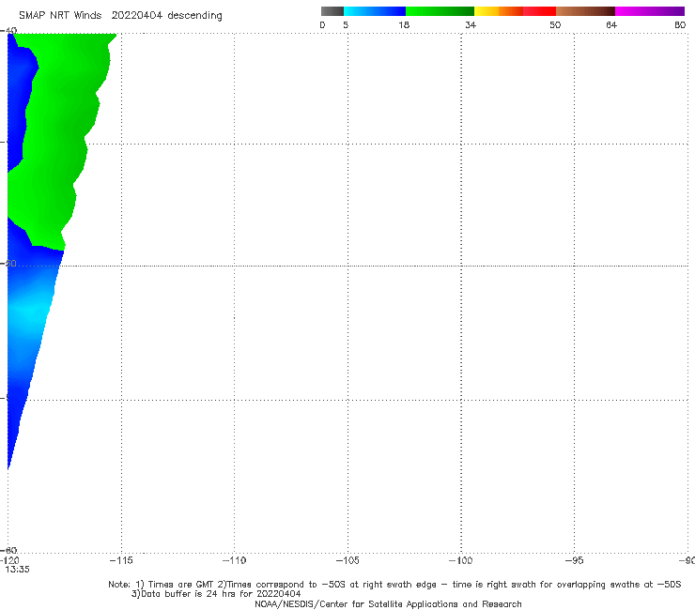
Task: Click the color scale label '18'
Action: (404, 24)
